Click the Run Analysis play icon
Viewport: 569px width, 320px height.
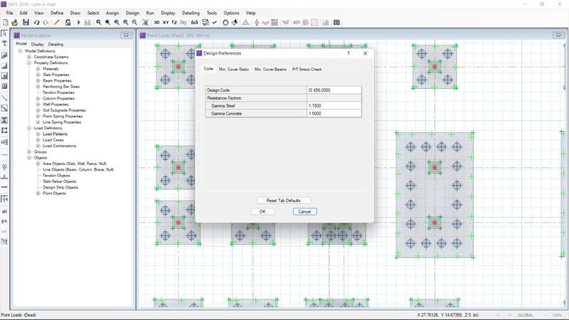(x=78, y=23)
